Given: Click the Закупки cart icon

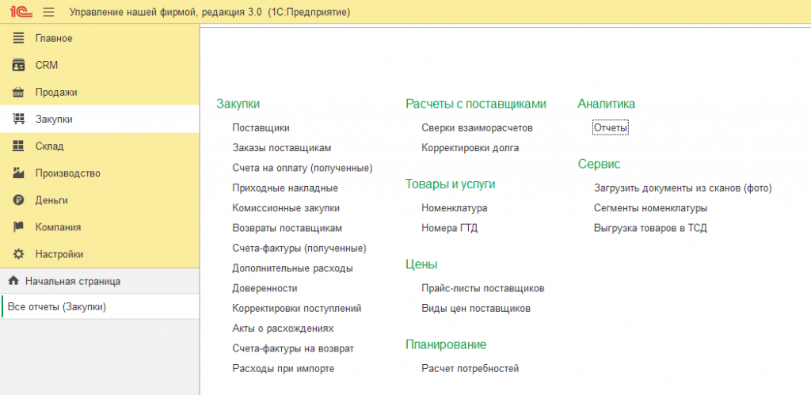Looking at the screenshot, I should [19, 120].
